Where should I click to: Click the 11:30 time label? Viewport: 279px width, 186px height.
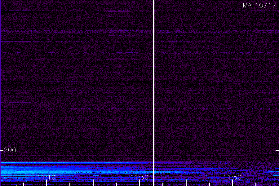139,177
